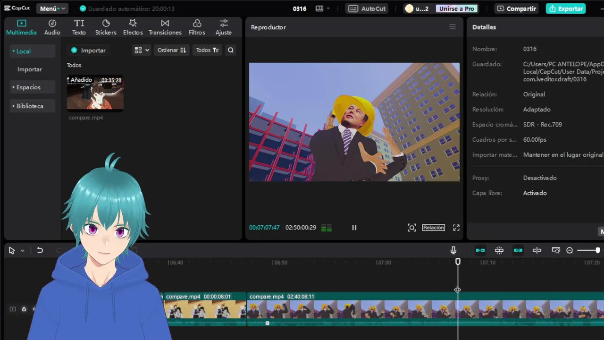Open the Ajuste tab
The width and height of the screenshot is (604, 340).
(224, 27)
